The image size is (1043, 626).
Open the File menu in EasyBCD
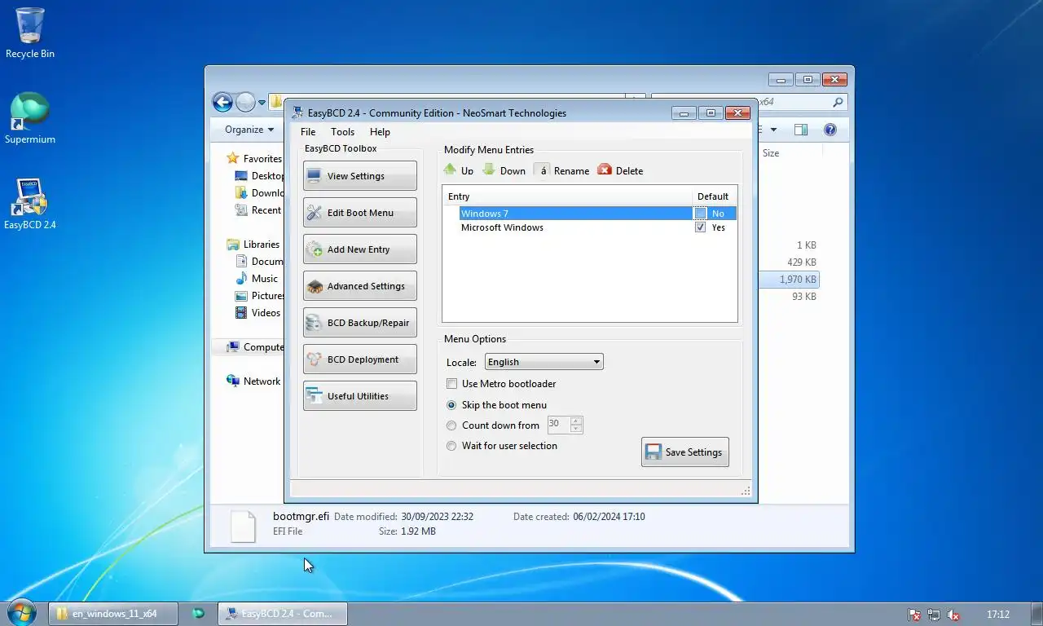point(308,132)
